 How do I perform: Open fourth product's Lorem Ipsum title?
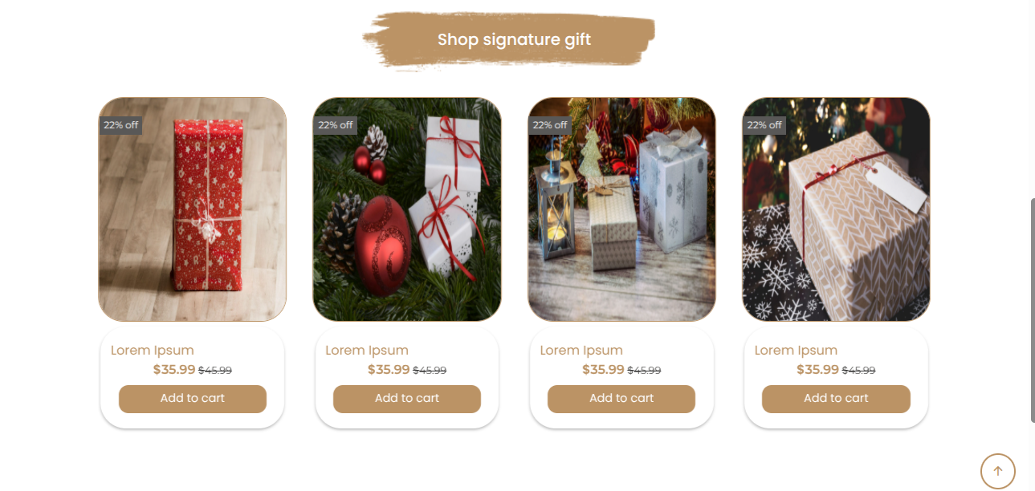pos(796,351)
